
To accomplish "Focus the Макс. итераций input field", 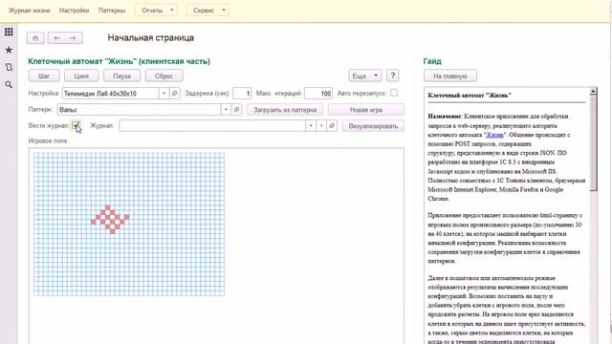I will pos(318,94).
